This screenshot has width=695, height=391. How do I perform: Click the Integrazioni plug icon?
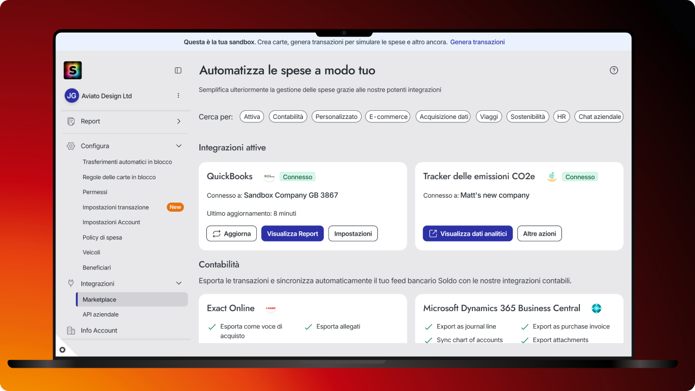click(71, 283)
